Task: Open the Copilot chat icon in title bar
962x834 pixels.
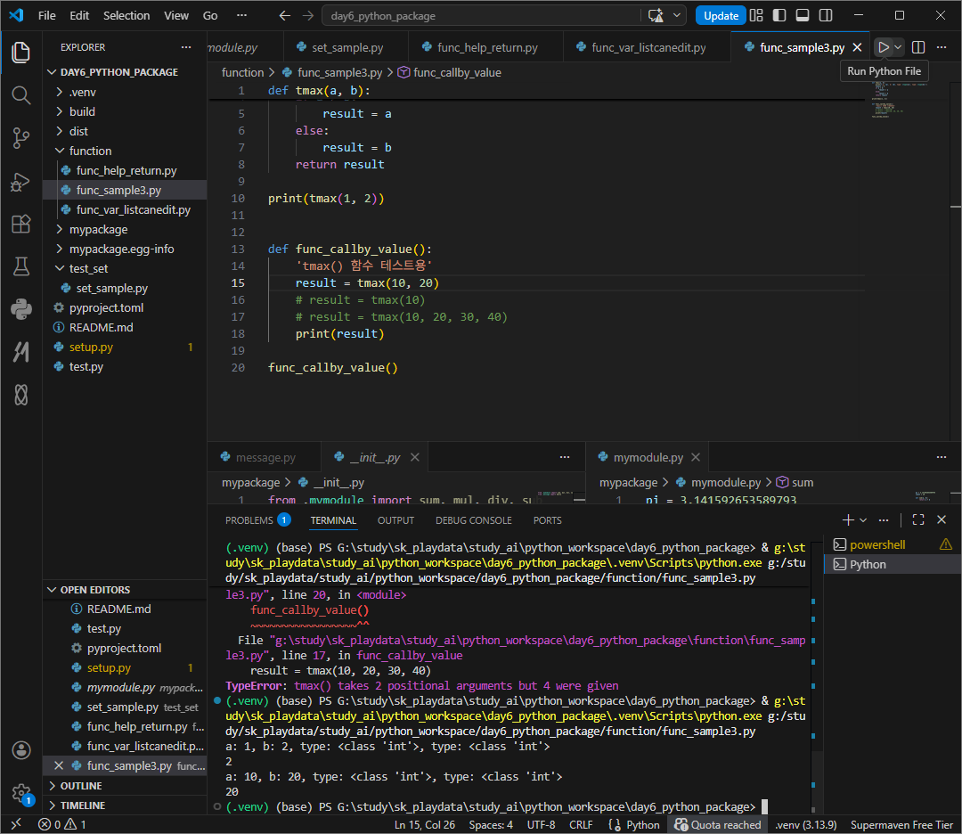Action: pos(656,15)
